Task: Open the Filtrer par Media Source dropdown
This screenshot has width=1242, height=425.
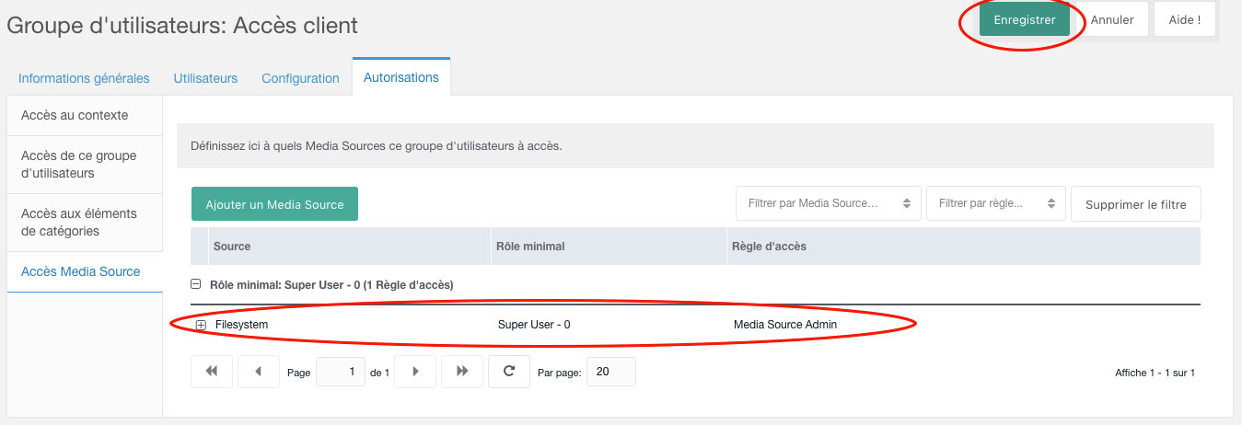Action: point(828,203)
